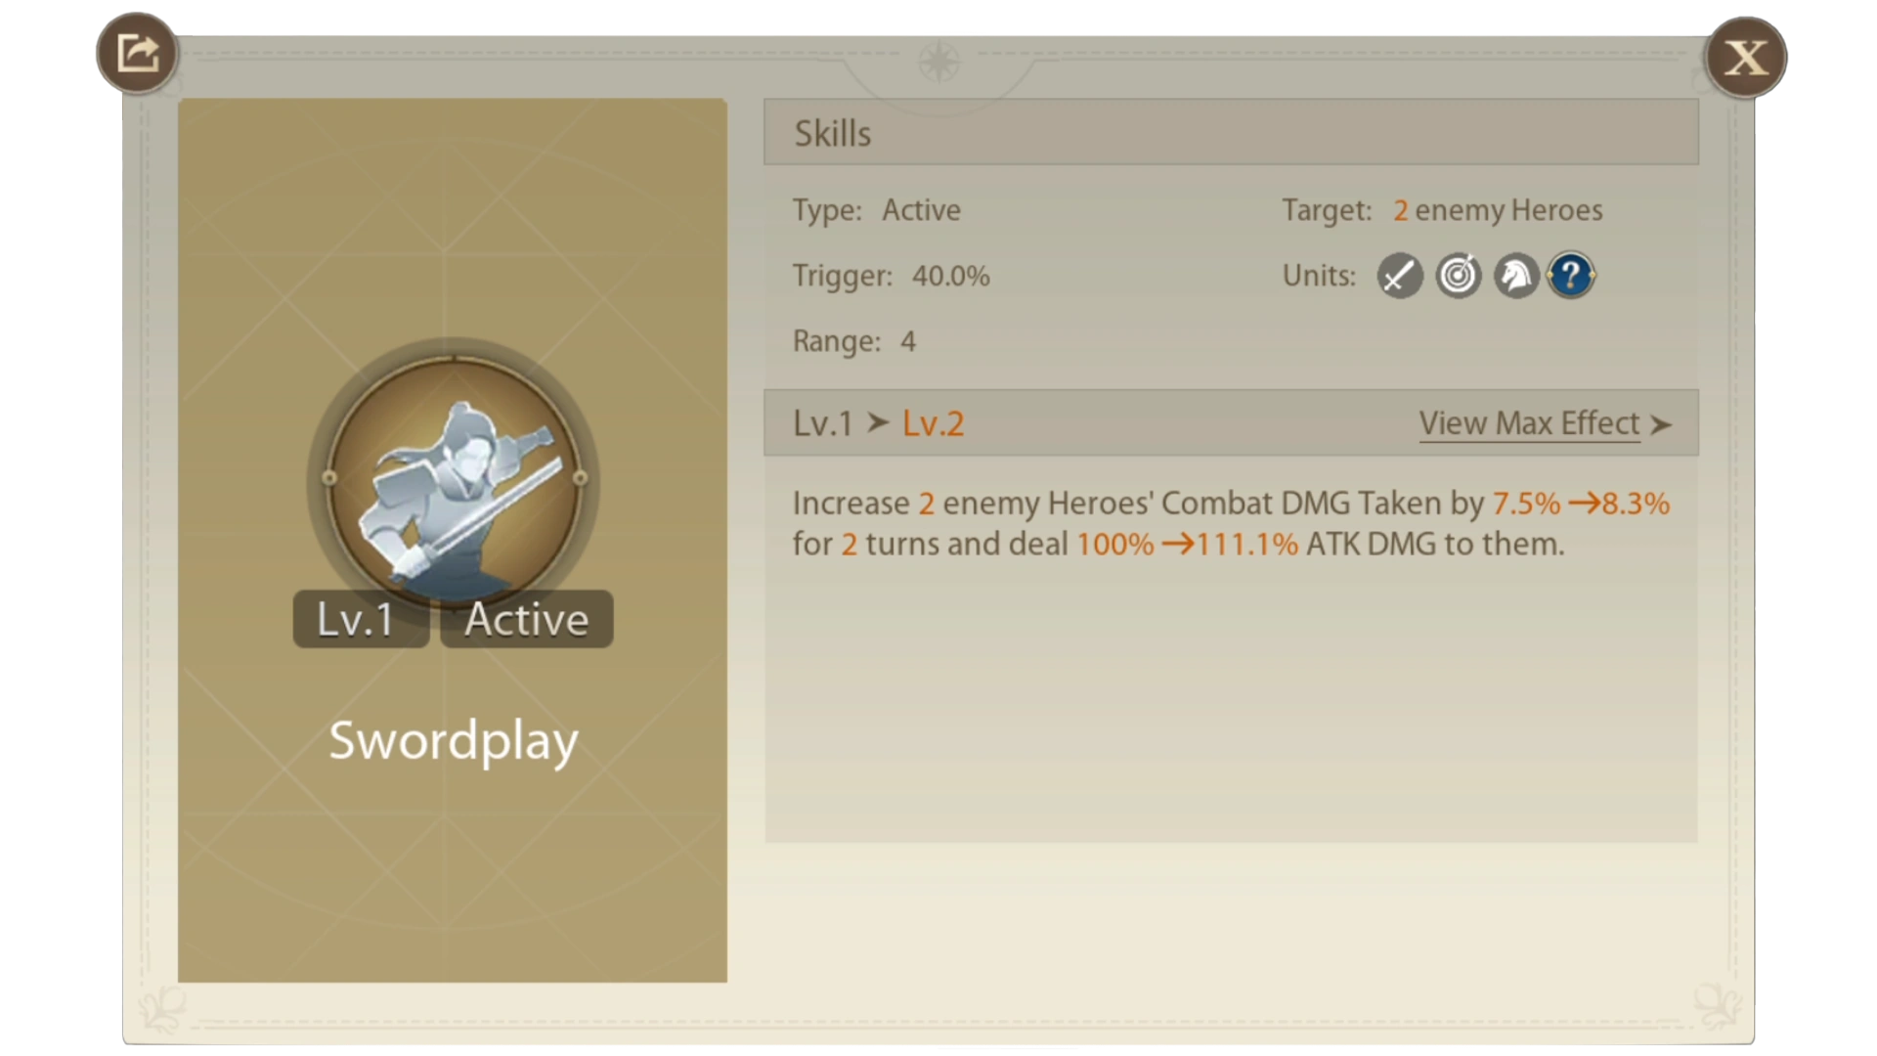The image size is (1877, 1056).
Task: Tap the Swordplay skill portrait icon
Action: click(454, 479)
